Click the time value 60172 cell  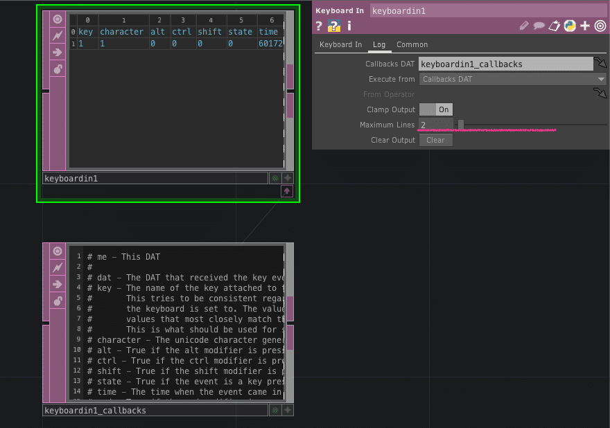270,44
